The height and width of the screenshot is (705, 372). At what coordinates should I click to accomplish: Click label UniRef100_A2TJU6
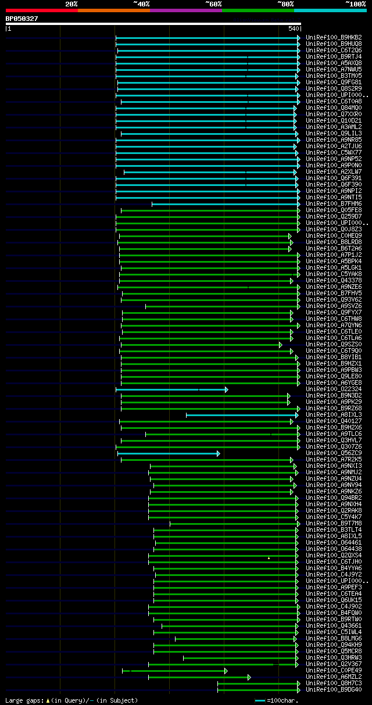point(334,146)
